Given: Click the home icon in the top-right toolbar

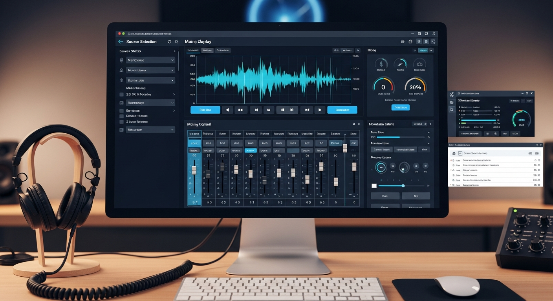Looking at the screenshot, I should tap(410, 41).
